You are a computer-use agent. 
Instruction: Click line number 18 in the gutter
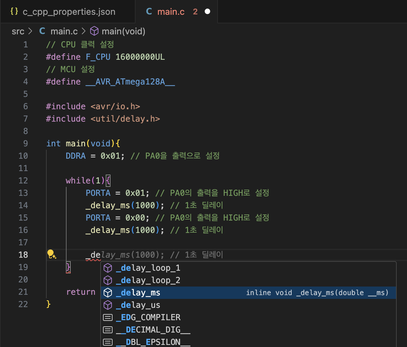tap(23, 255)
